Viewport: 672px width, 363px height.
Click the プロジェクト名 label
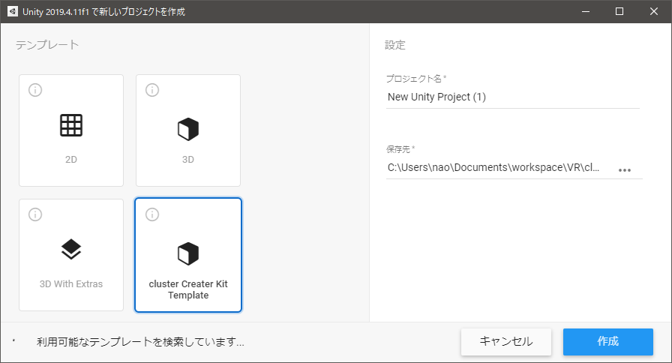(416, 79)
